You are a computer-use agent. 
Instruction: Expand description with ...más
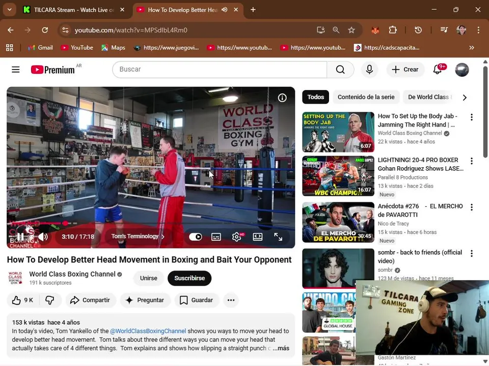click(x=281, y=348)
